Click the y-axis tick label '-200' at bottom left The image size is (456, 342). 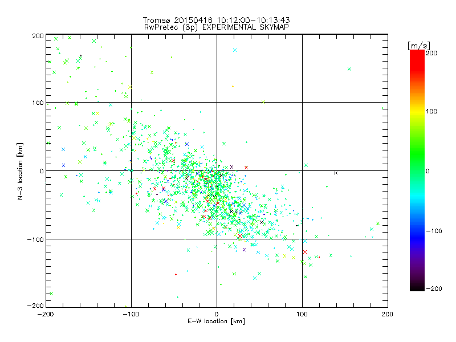click(x=35, y=306)
